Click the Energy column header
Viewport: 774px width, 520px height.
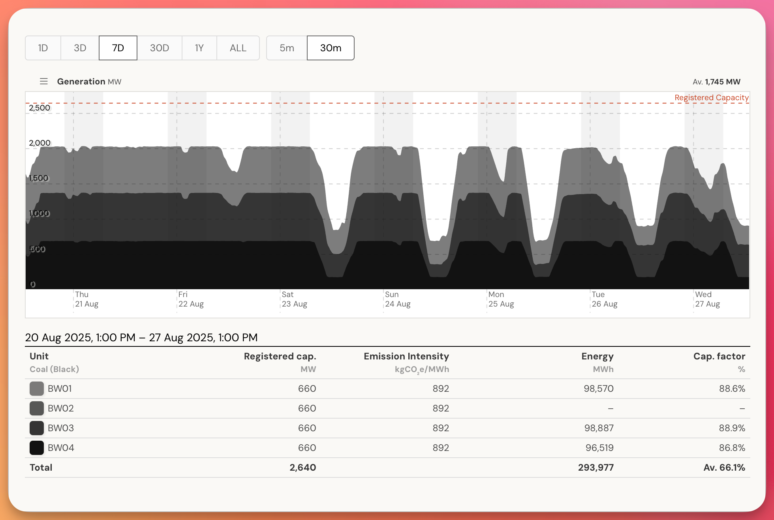(597, 356)
